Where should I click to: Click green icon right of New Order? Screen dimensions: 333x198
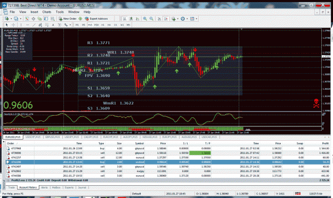pos(80,19)
